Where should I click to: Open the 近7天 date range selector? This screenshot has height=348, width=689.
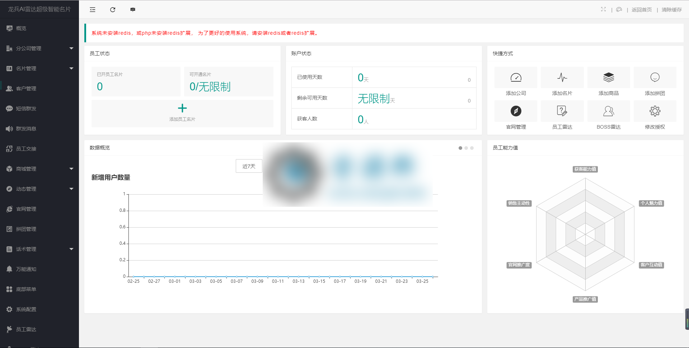click(x=249, y=166)
